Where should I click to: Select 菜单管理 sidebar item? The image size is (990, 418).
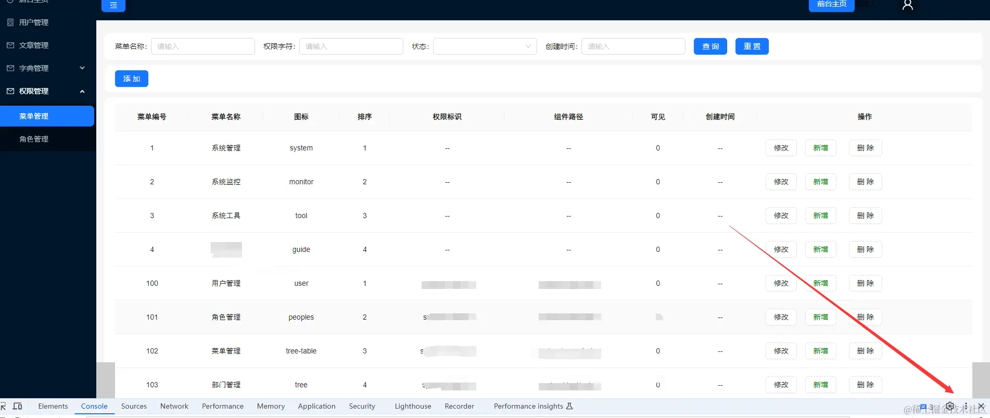[x=47, y=116]
